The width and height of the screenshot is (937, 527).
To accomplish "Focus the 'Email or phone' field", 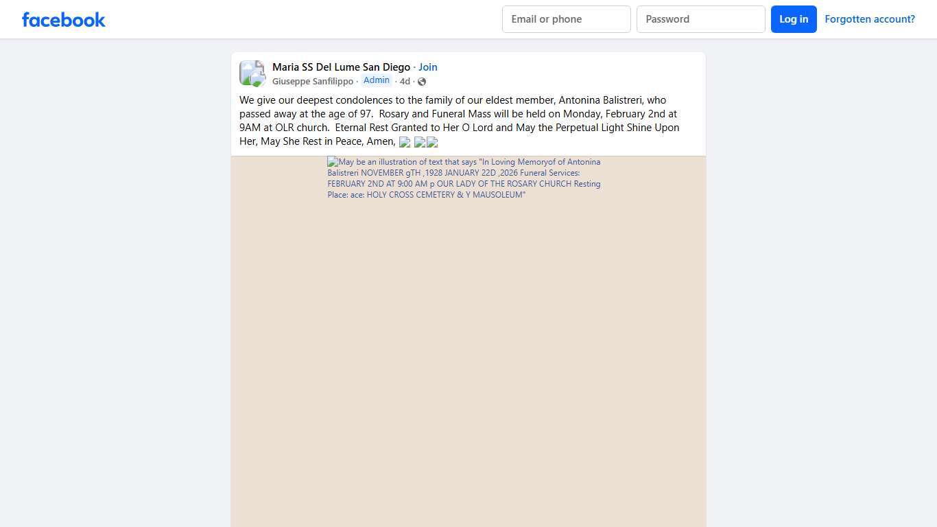I will point(566,19).
